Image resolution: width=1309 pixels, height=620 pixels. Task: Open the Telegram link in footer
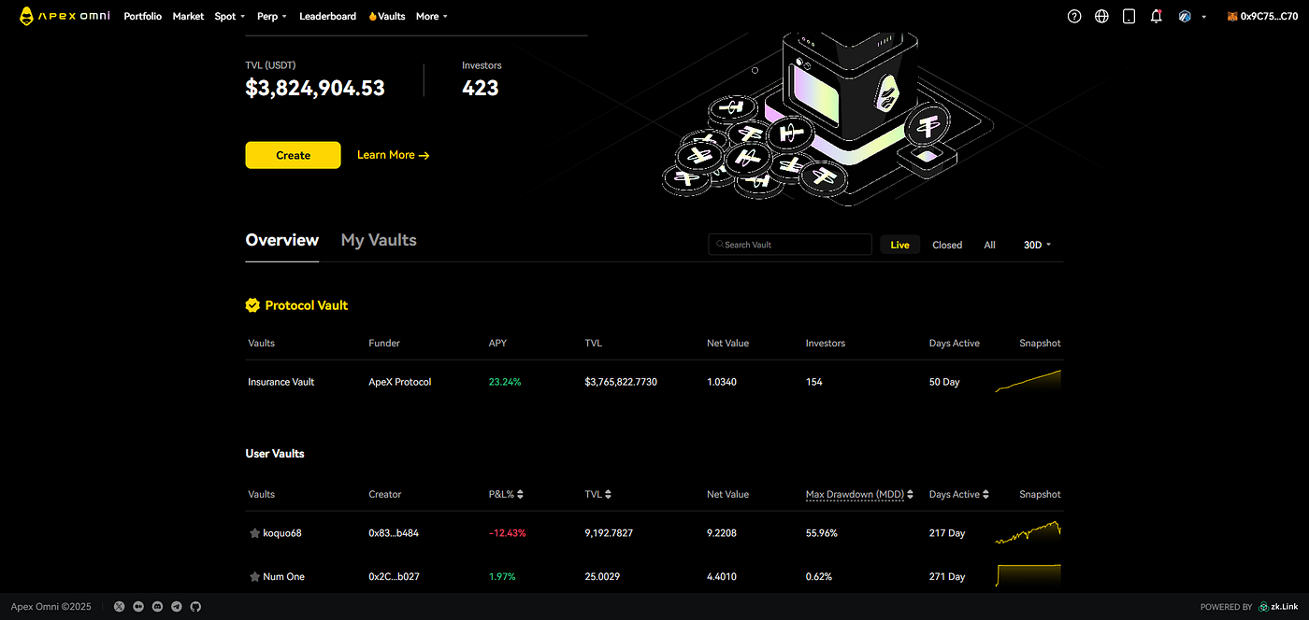coord(177,606)
